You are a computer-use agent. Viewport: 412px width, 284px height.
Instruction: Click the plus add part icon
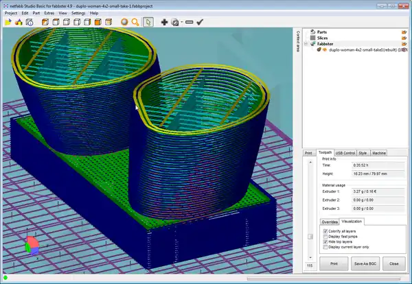coord(165,22)
